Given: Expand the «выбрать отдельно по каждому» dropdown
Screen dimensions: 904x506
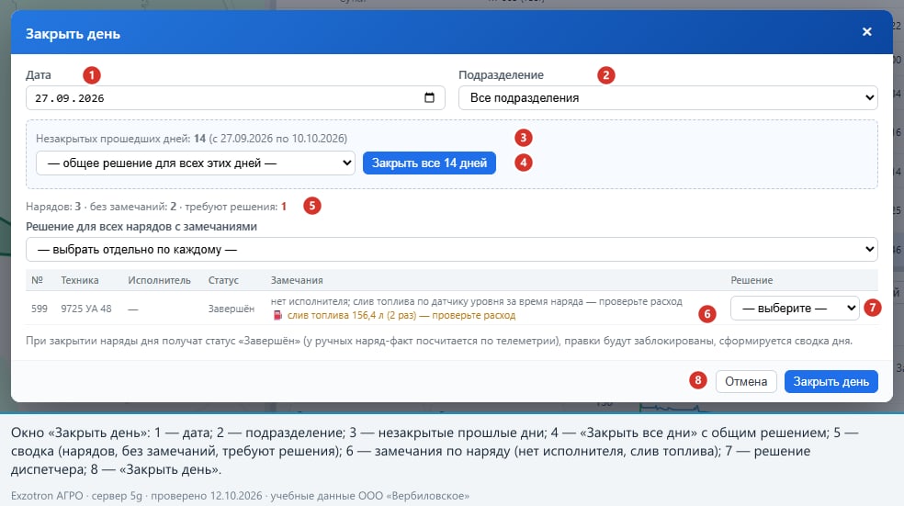Looking at the screenshot, I should click(451, 250).
